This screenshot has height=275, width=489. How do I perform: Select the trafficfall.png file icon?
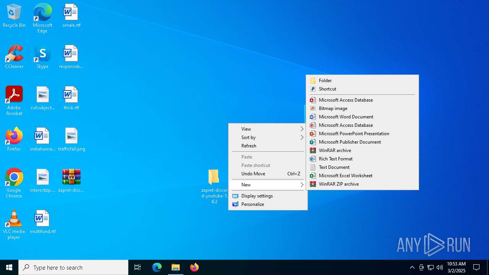pyautogui.click(x=71, y=140)
